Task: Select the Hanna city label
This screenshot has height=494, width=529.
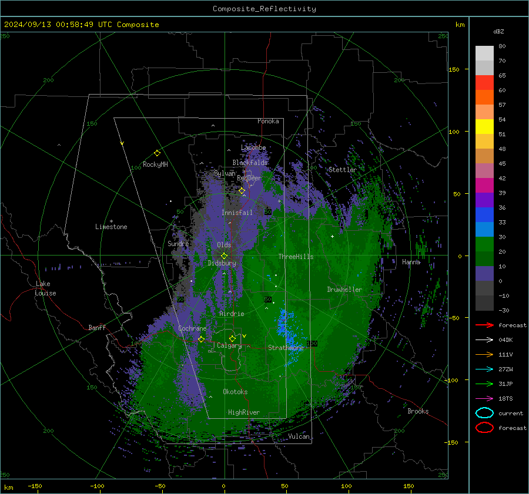Action: click(411, 262)
